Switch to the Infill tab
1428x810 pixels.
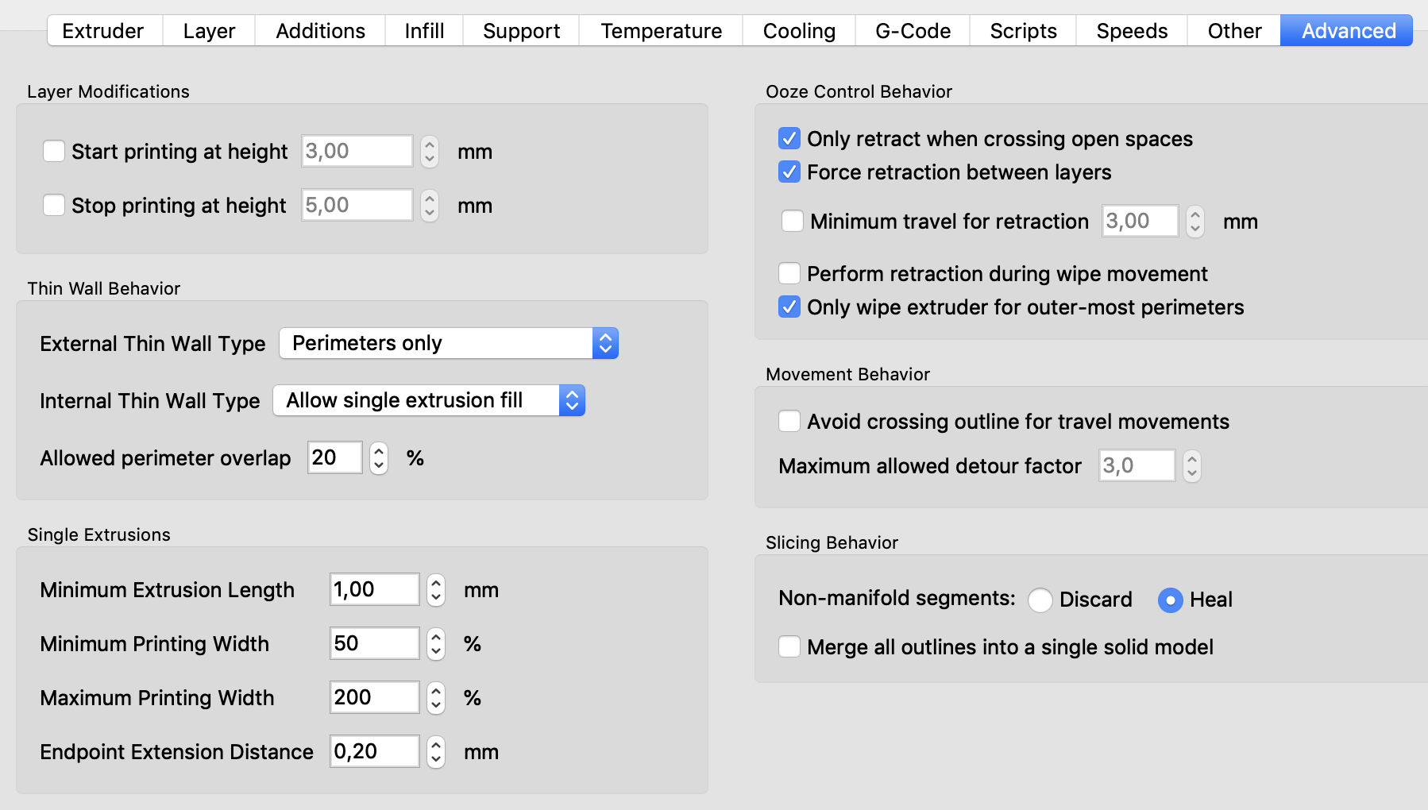coord(424,31)
